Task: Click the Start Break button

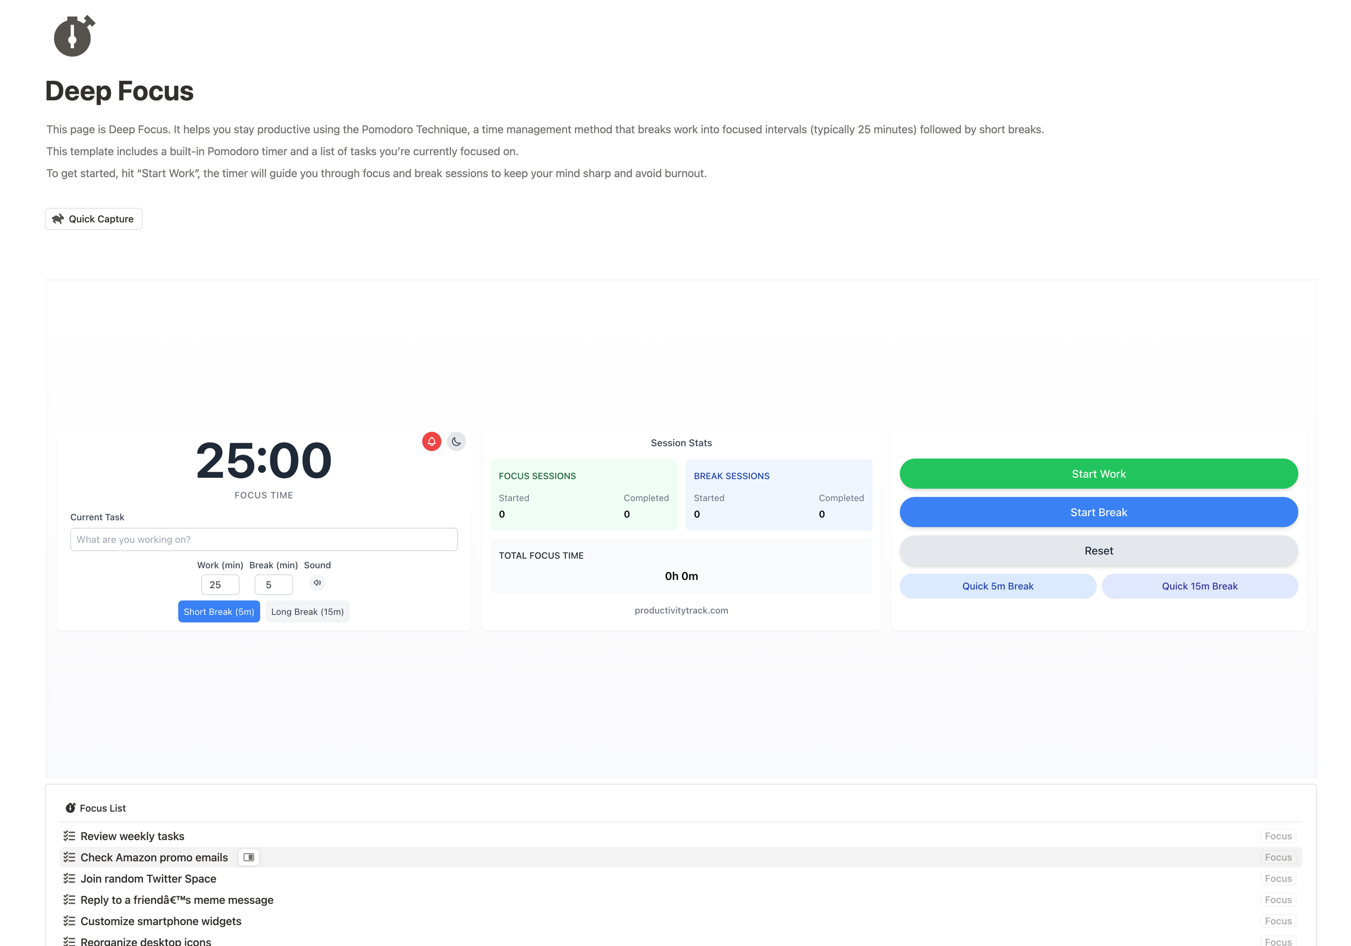Action: tap(1098, 512)
